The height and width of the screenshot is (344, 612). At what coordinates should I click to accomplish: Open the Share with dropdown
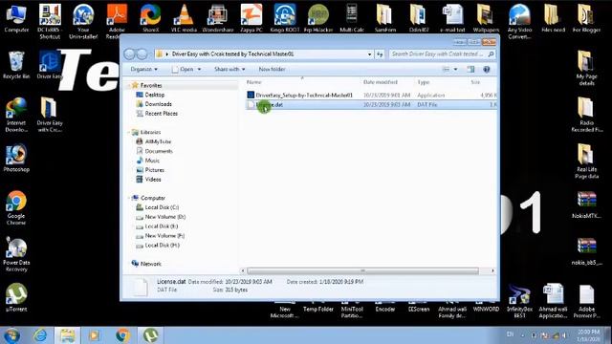[x=229, y=70]
